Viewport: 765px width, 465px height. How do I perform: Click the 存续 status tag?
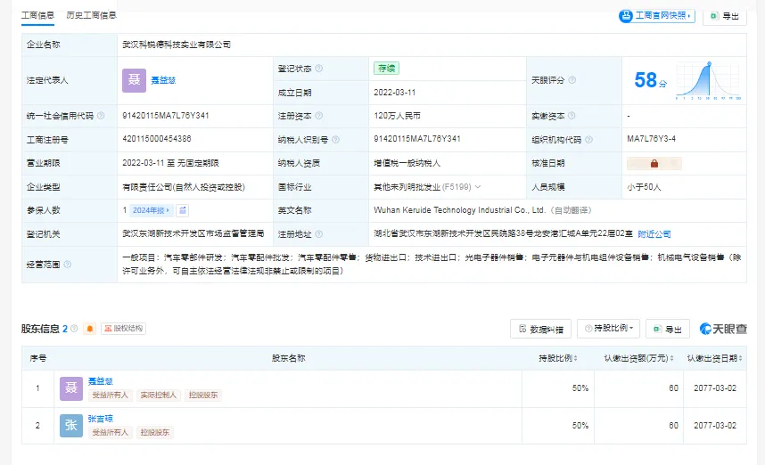pos(386,69)
